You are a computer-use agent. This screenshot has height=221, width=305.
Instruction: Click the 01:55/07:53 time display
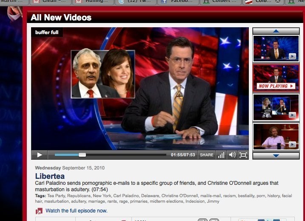(x=183, y=155)
